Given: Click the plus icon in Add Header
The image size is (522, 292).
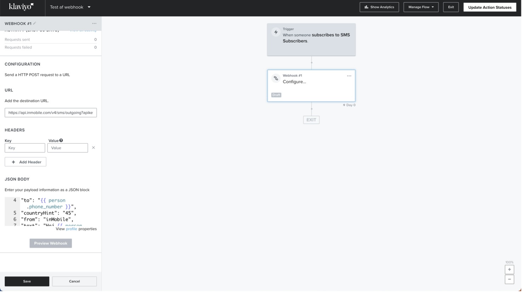Looking at the screenshot, I should (x=13, y=162).
